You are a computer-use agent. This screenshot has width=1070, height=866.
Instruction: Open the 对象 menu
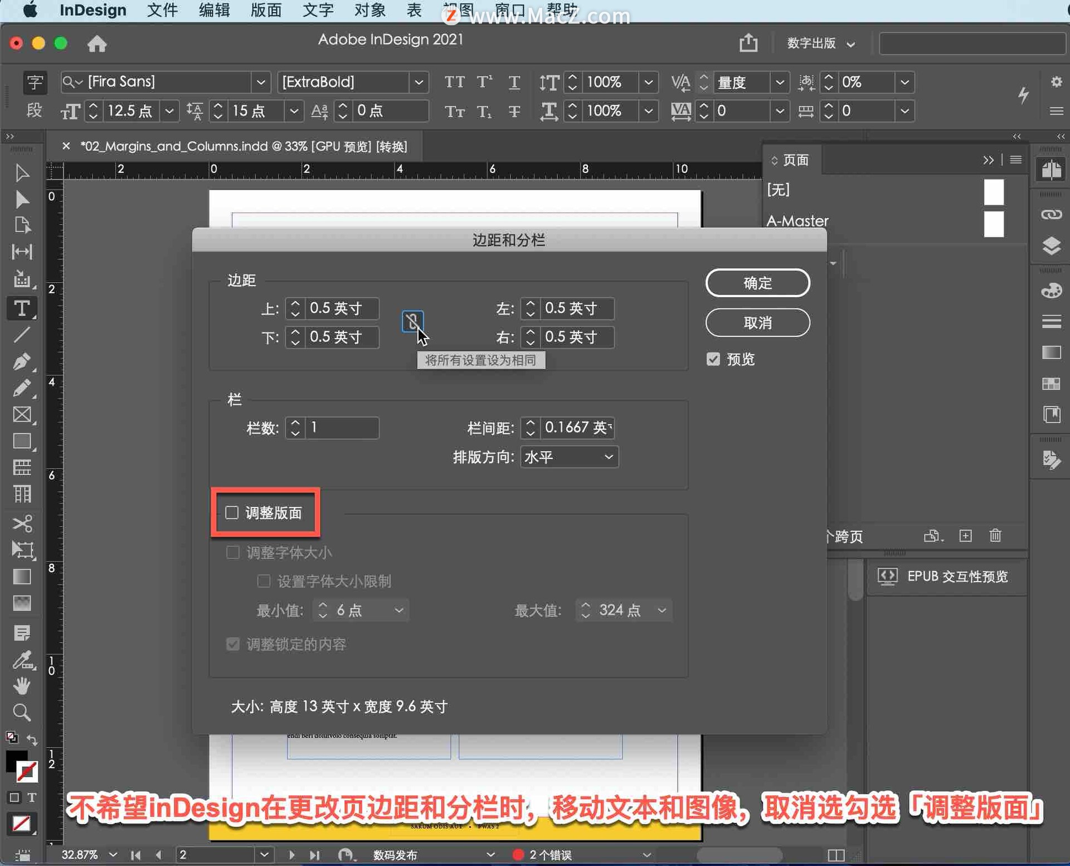pyautogui.click(x=369, y=10)
